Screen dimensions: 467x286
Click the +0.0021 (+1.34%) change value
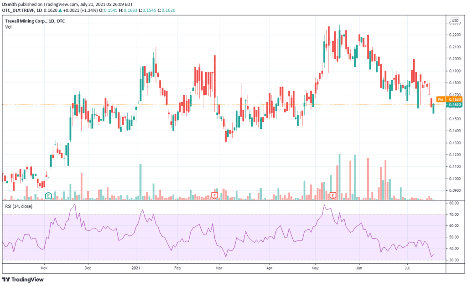80,10
